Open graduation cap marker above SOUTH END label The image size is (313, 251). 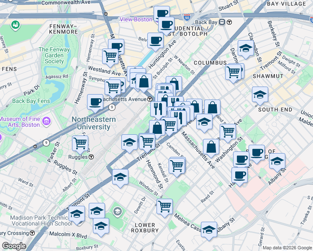260,95
